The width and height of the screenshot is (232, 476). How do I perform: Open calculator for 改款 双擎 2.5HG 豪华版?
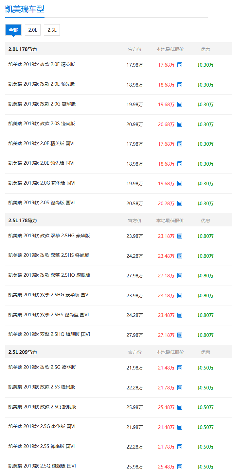click(180, 236)
